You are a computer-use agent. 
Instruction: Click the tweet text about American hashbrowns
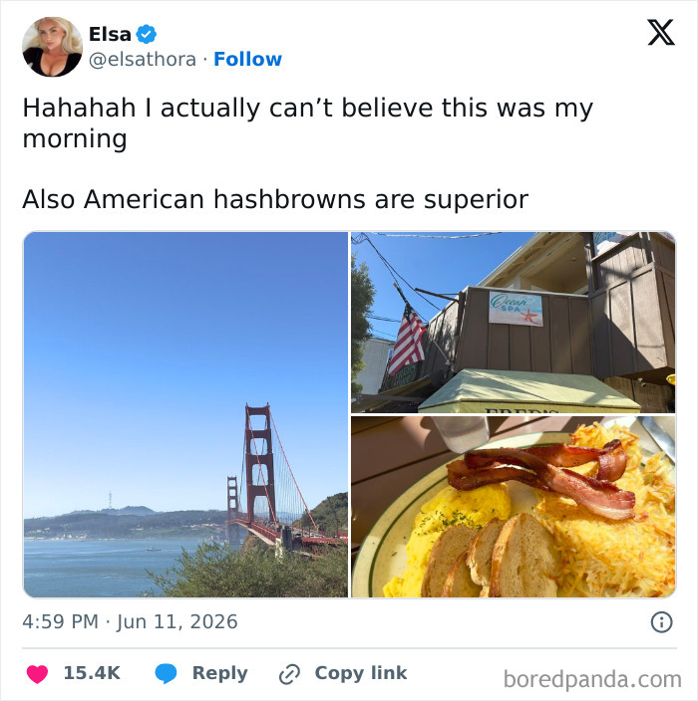[275, 199]
